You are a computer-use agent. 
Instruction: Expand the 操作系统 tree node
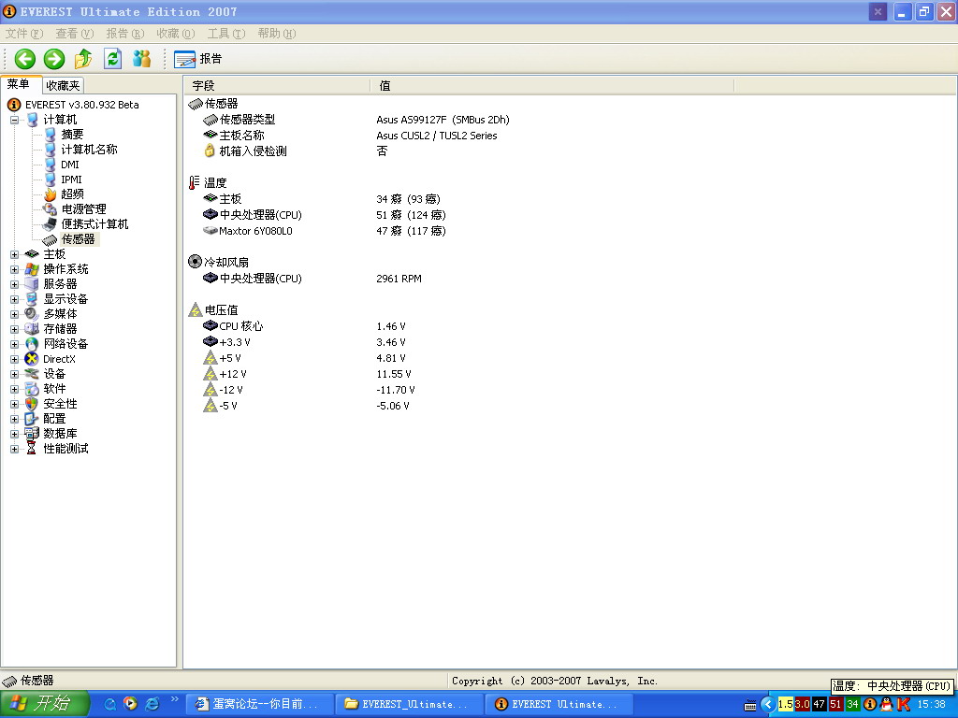(x=14, y=269)
